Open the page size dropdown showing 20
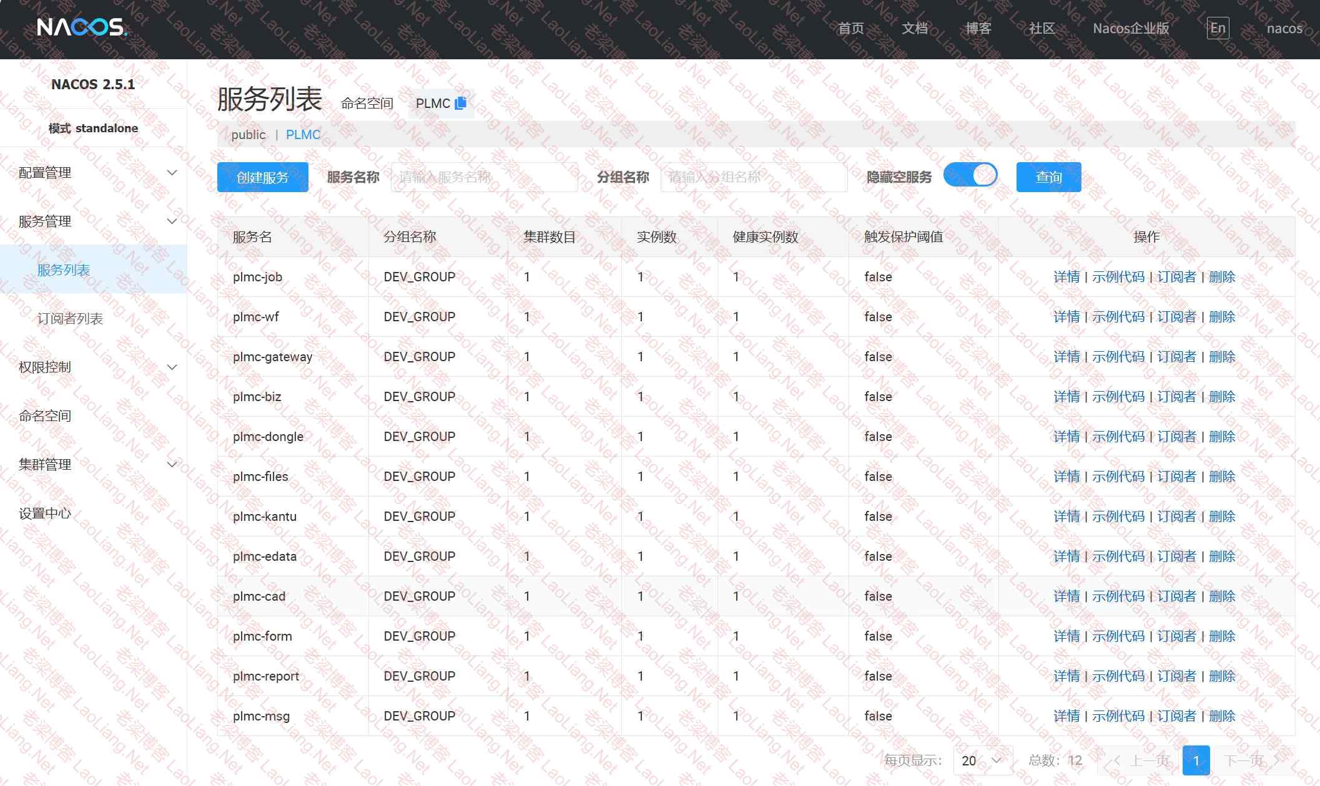The image size is (1320, 786). click(x=982, y=760)
